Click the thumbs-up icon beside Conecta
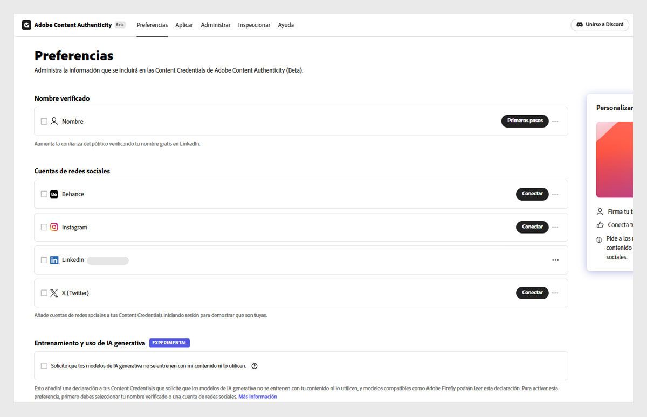647x417 pixels. coord(600,225)
